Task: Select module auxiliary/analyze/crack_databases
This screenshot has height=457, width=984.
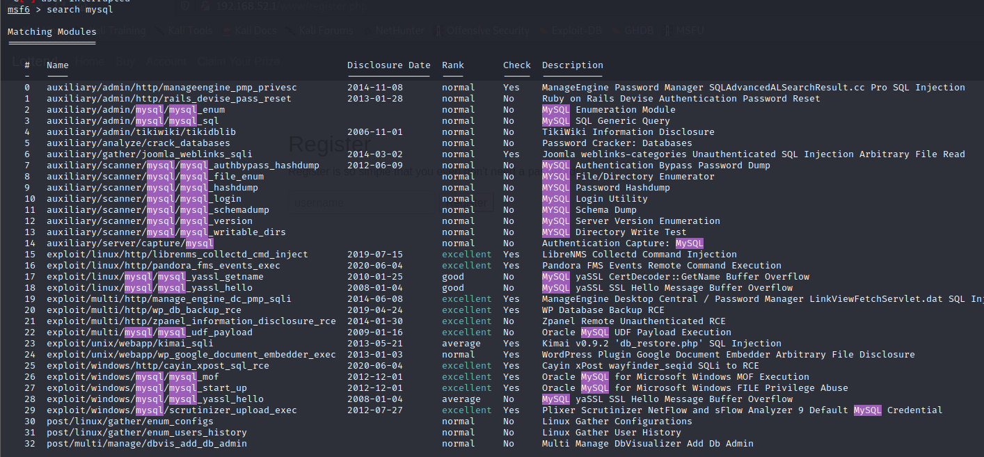Action: click(138, 143)
